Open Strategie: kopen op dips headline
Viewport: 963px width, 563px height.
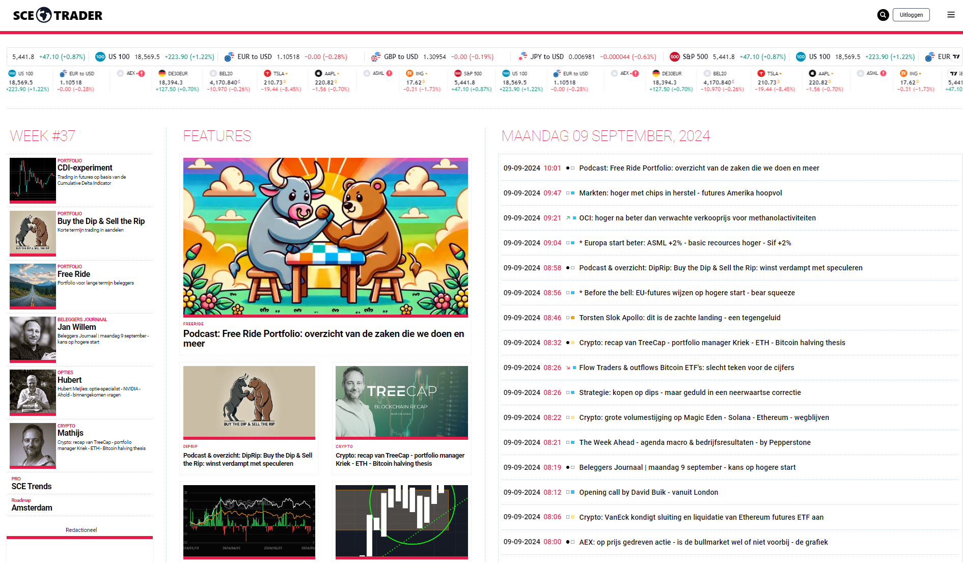[x=690, y=393]
